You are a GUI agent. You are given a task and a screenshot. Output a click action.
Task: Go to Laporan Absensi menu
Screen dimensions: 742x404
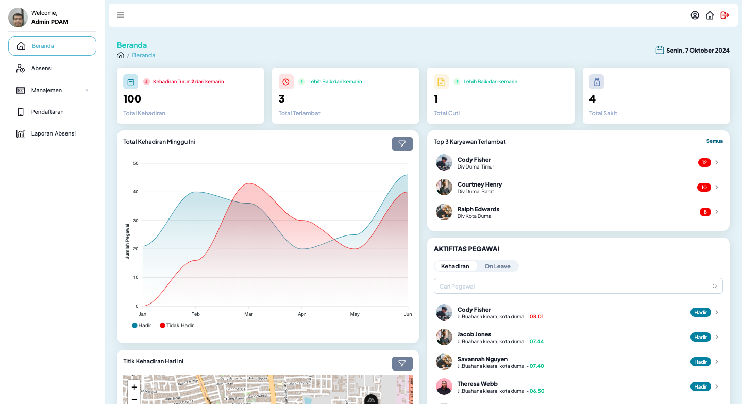[53, 133]
